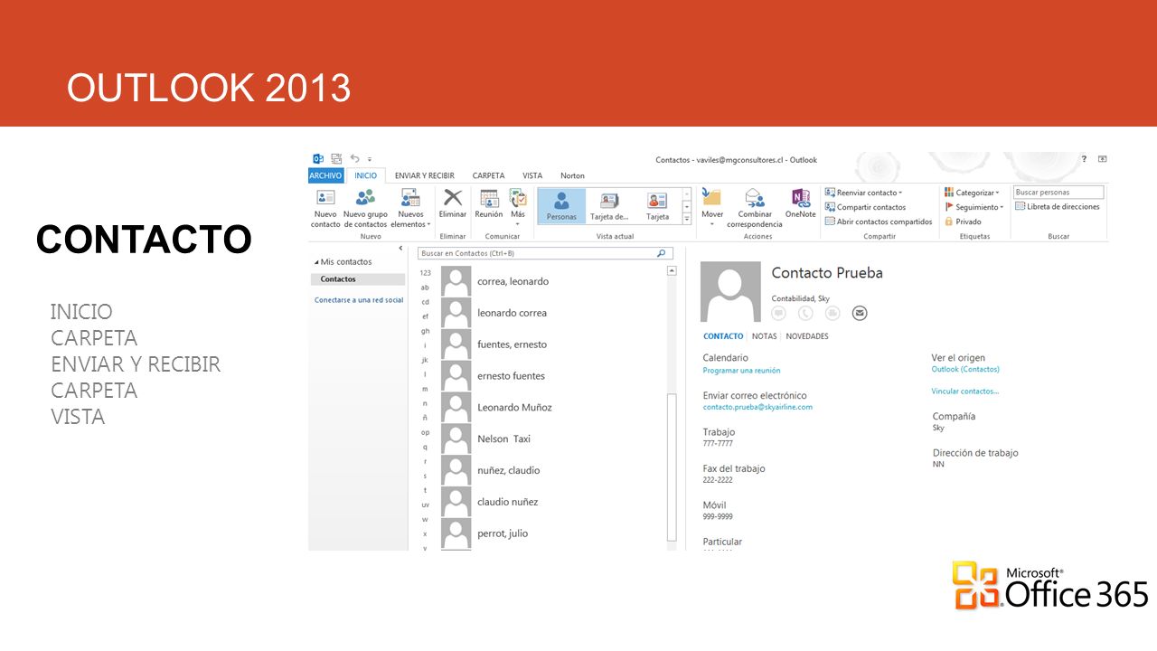Click Nuevo grupo de contactos
This screenshot has height=651, width=1157.
pyautogui.click(x=365, y=208)
